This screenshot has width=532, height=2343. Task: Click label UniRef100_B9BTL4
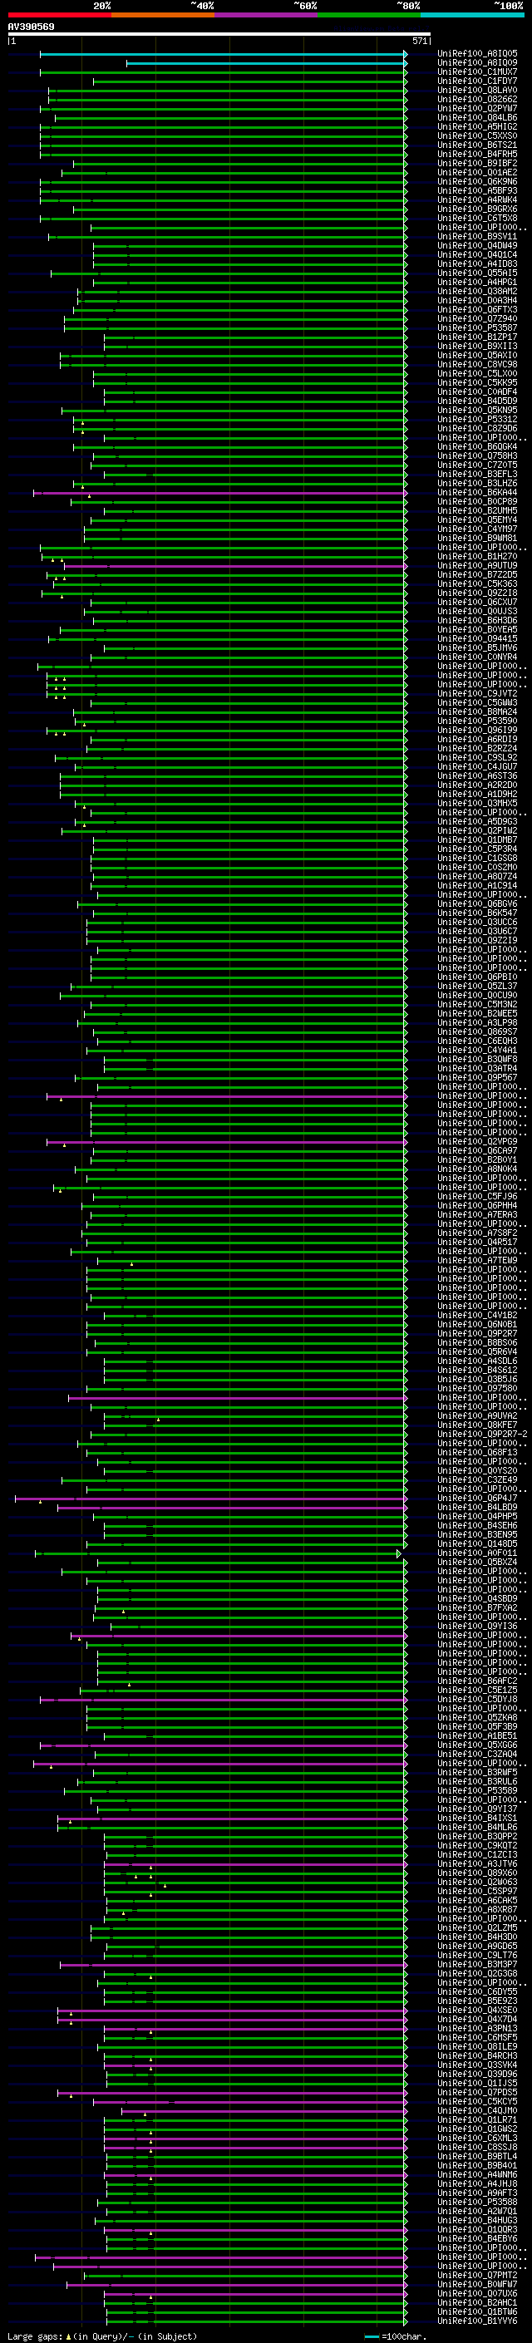pyautogui.click(x=477, y=2157)
